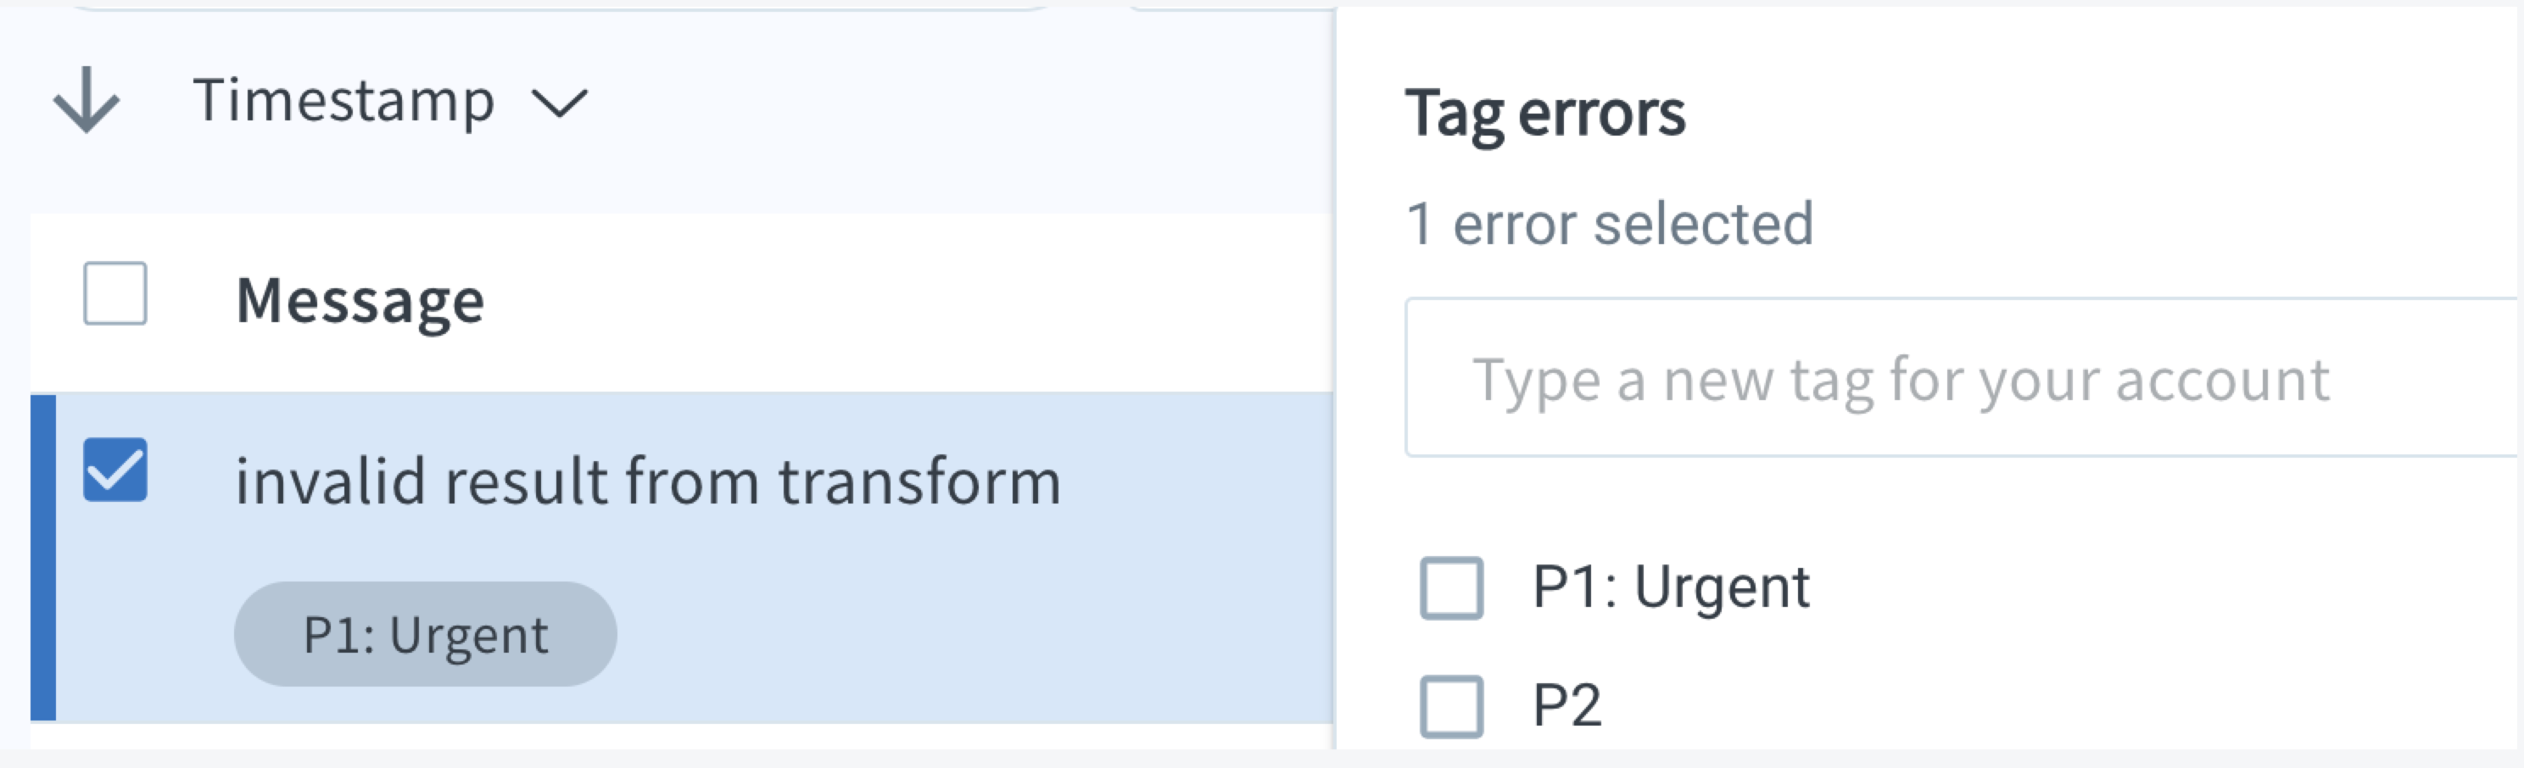Screen dimensions: 2524x768
Task: Click the P1: Urgent tag chip
Action: click(427, 633)
